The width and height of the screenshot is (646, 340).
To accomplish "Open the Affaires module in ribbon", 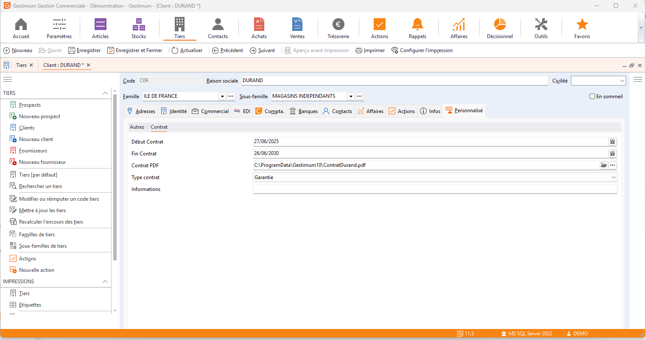I will coord(459,28).
